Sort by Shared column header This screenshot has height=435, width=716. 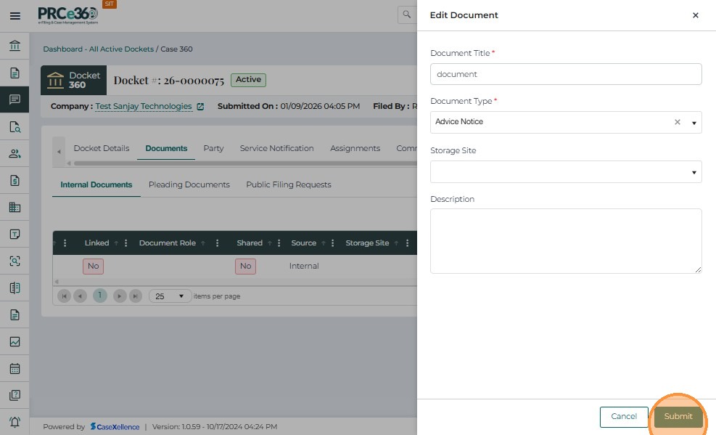[x=250, y=243]
